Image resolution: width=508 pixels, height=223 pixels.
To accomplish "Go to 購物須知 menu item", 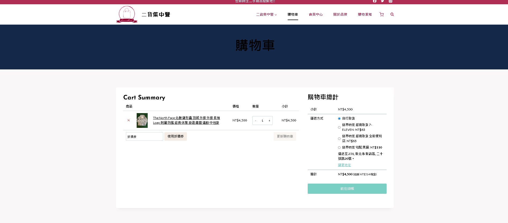I will 365,14.
